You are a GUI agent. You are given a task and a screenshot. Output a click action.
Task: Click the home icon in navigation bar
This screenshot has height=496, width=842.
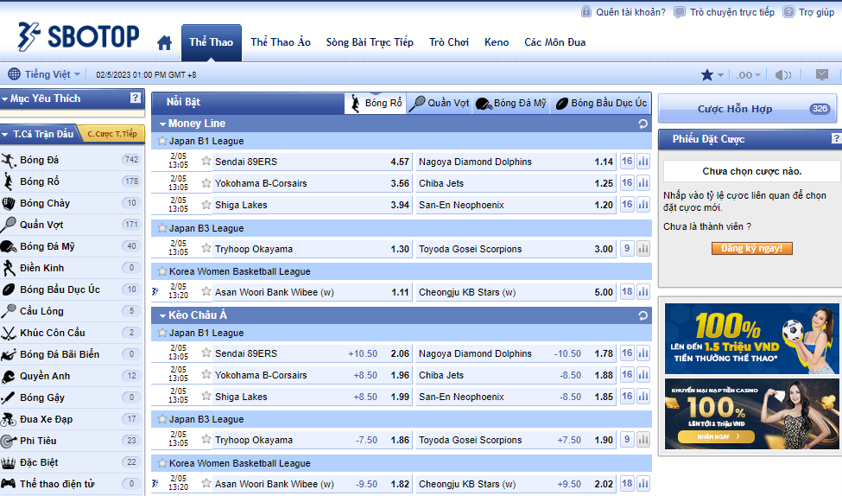(x=164, y=42)
